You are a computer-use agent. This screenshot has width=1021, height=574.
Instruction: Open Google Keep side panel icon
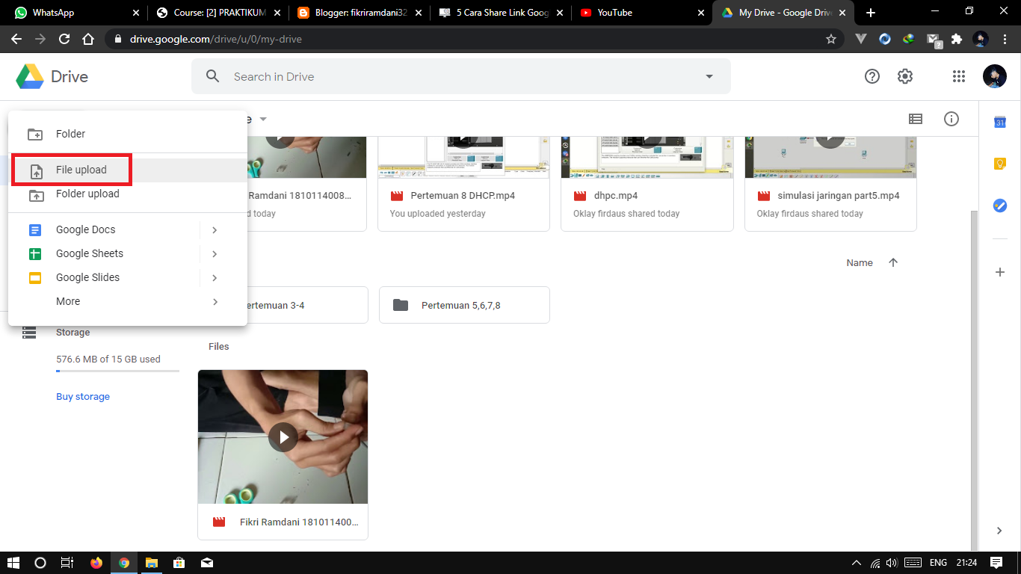coord(1000,164)
